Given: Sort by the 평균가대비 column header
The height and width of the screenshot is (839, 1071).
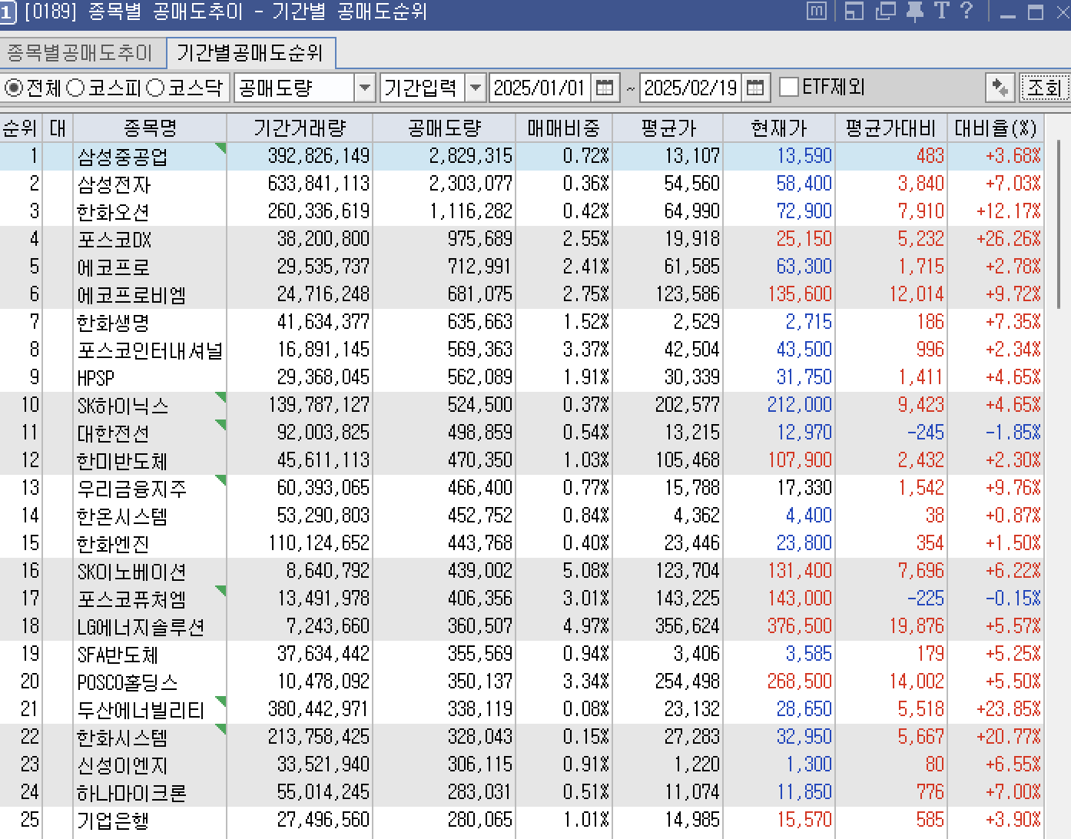Looking at the screenshot, I should (x=891, y=128).
